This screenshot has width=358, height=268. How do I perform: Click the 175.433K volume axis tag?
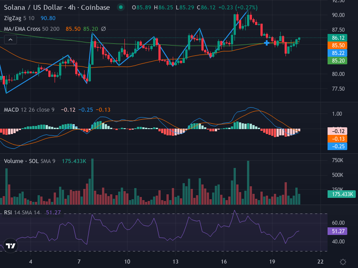[x=341, y=194]
